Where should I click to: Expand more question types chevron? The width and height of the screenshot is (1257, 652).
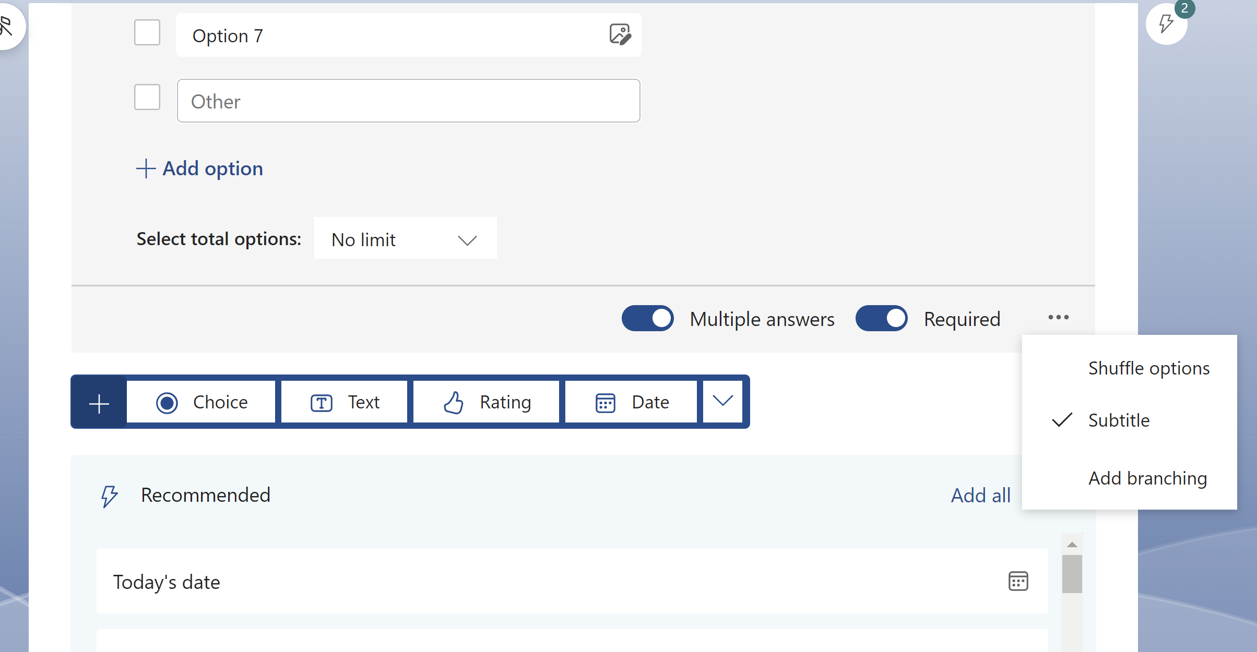(723, 401)
